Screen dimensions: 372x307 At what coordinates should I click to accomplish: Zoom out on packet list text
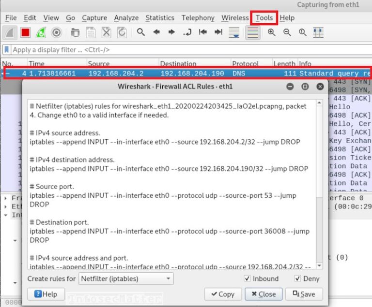[x=287, y=32]
